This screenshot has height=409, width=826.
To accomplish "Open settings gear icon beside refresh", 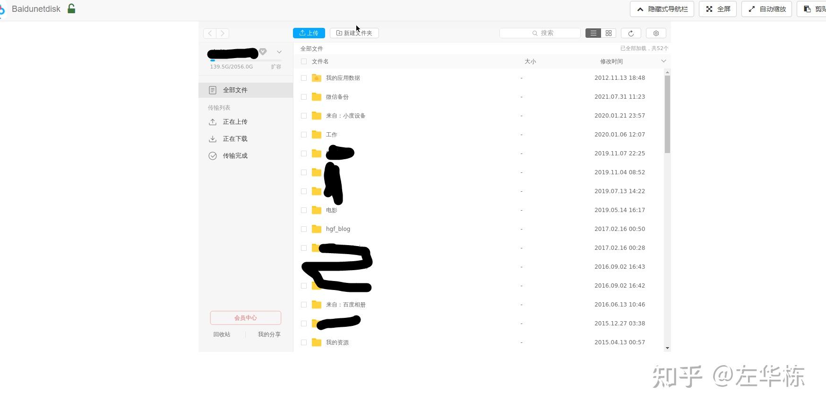I will pos(656,33).
